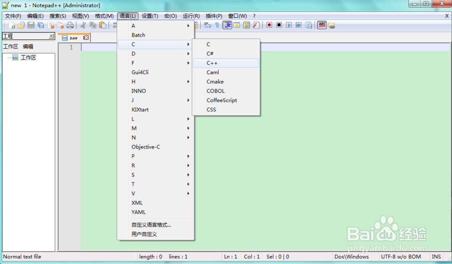
Task: Select the 工作区 tree node
Action: point(28,57)
